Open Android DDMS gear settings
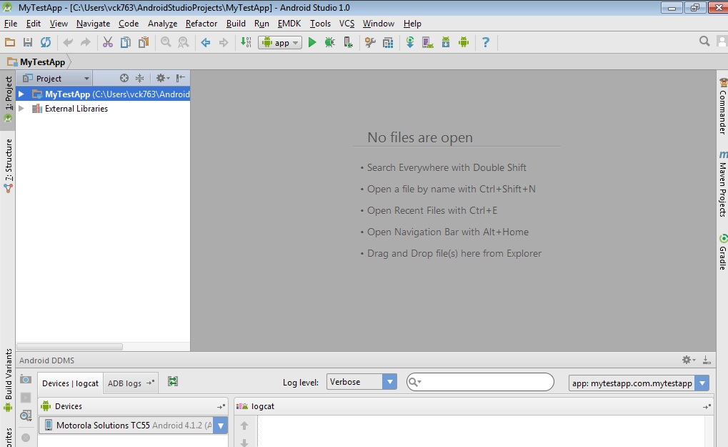Viewport: 728px width, 447px height. [688, 360]
